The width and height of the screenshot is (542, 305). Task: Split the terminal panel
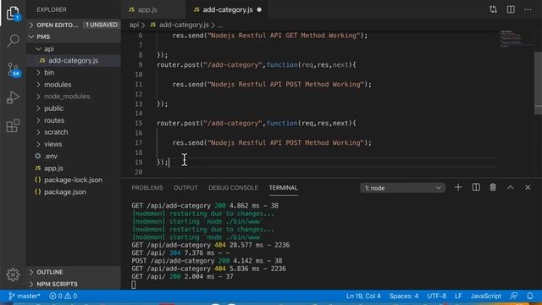(476, 187)
